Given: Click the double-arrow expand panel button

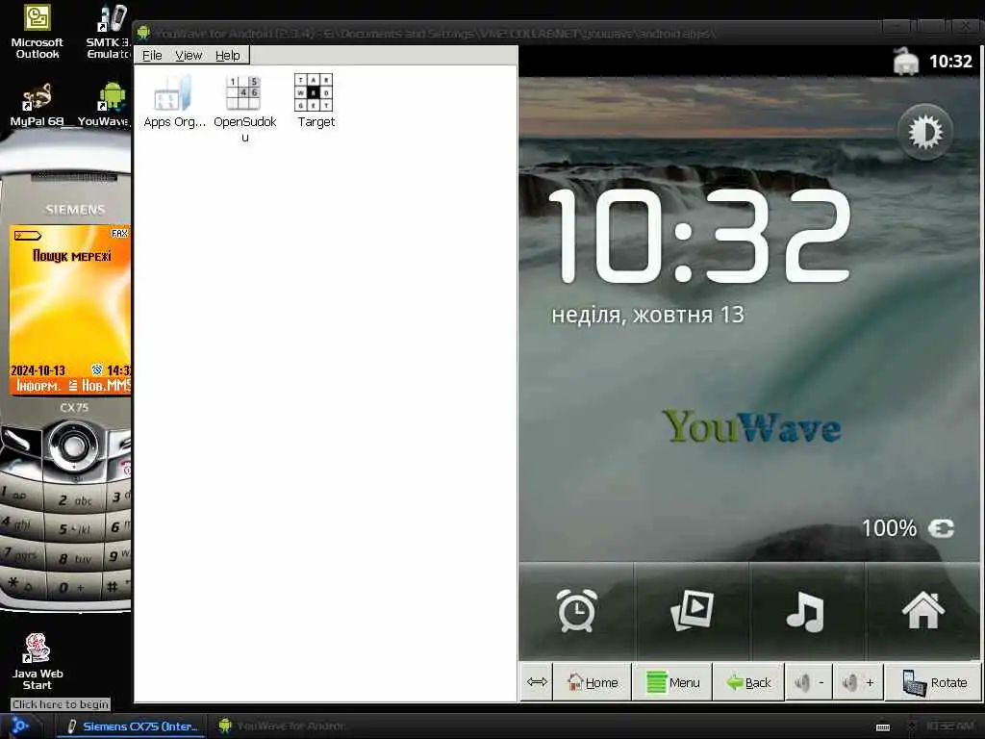Looking at the screenshot, I should pyautogui.click(x=537, y=682).
